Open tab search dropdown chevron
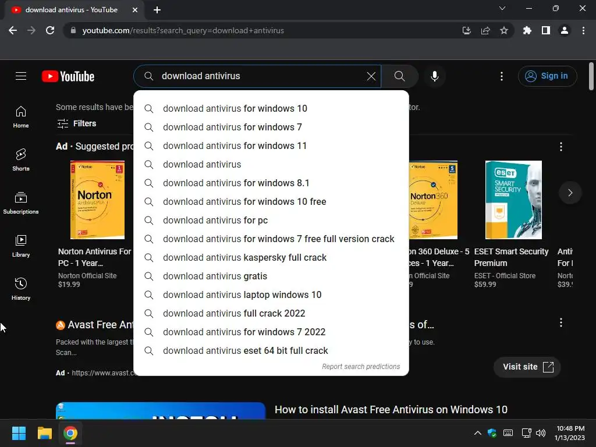Screen dimensions: 596x447 pos(502,8)
